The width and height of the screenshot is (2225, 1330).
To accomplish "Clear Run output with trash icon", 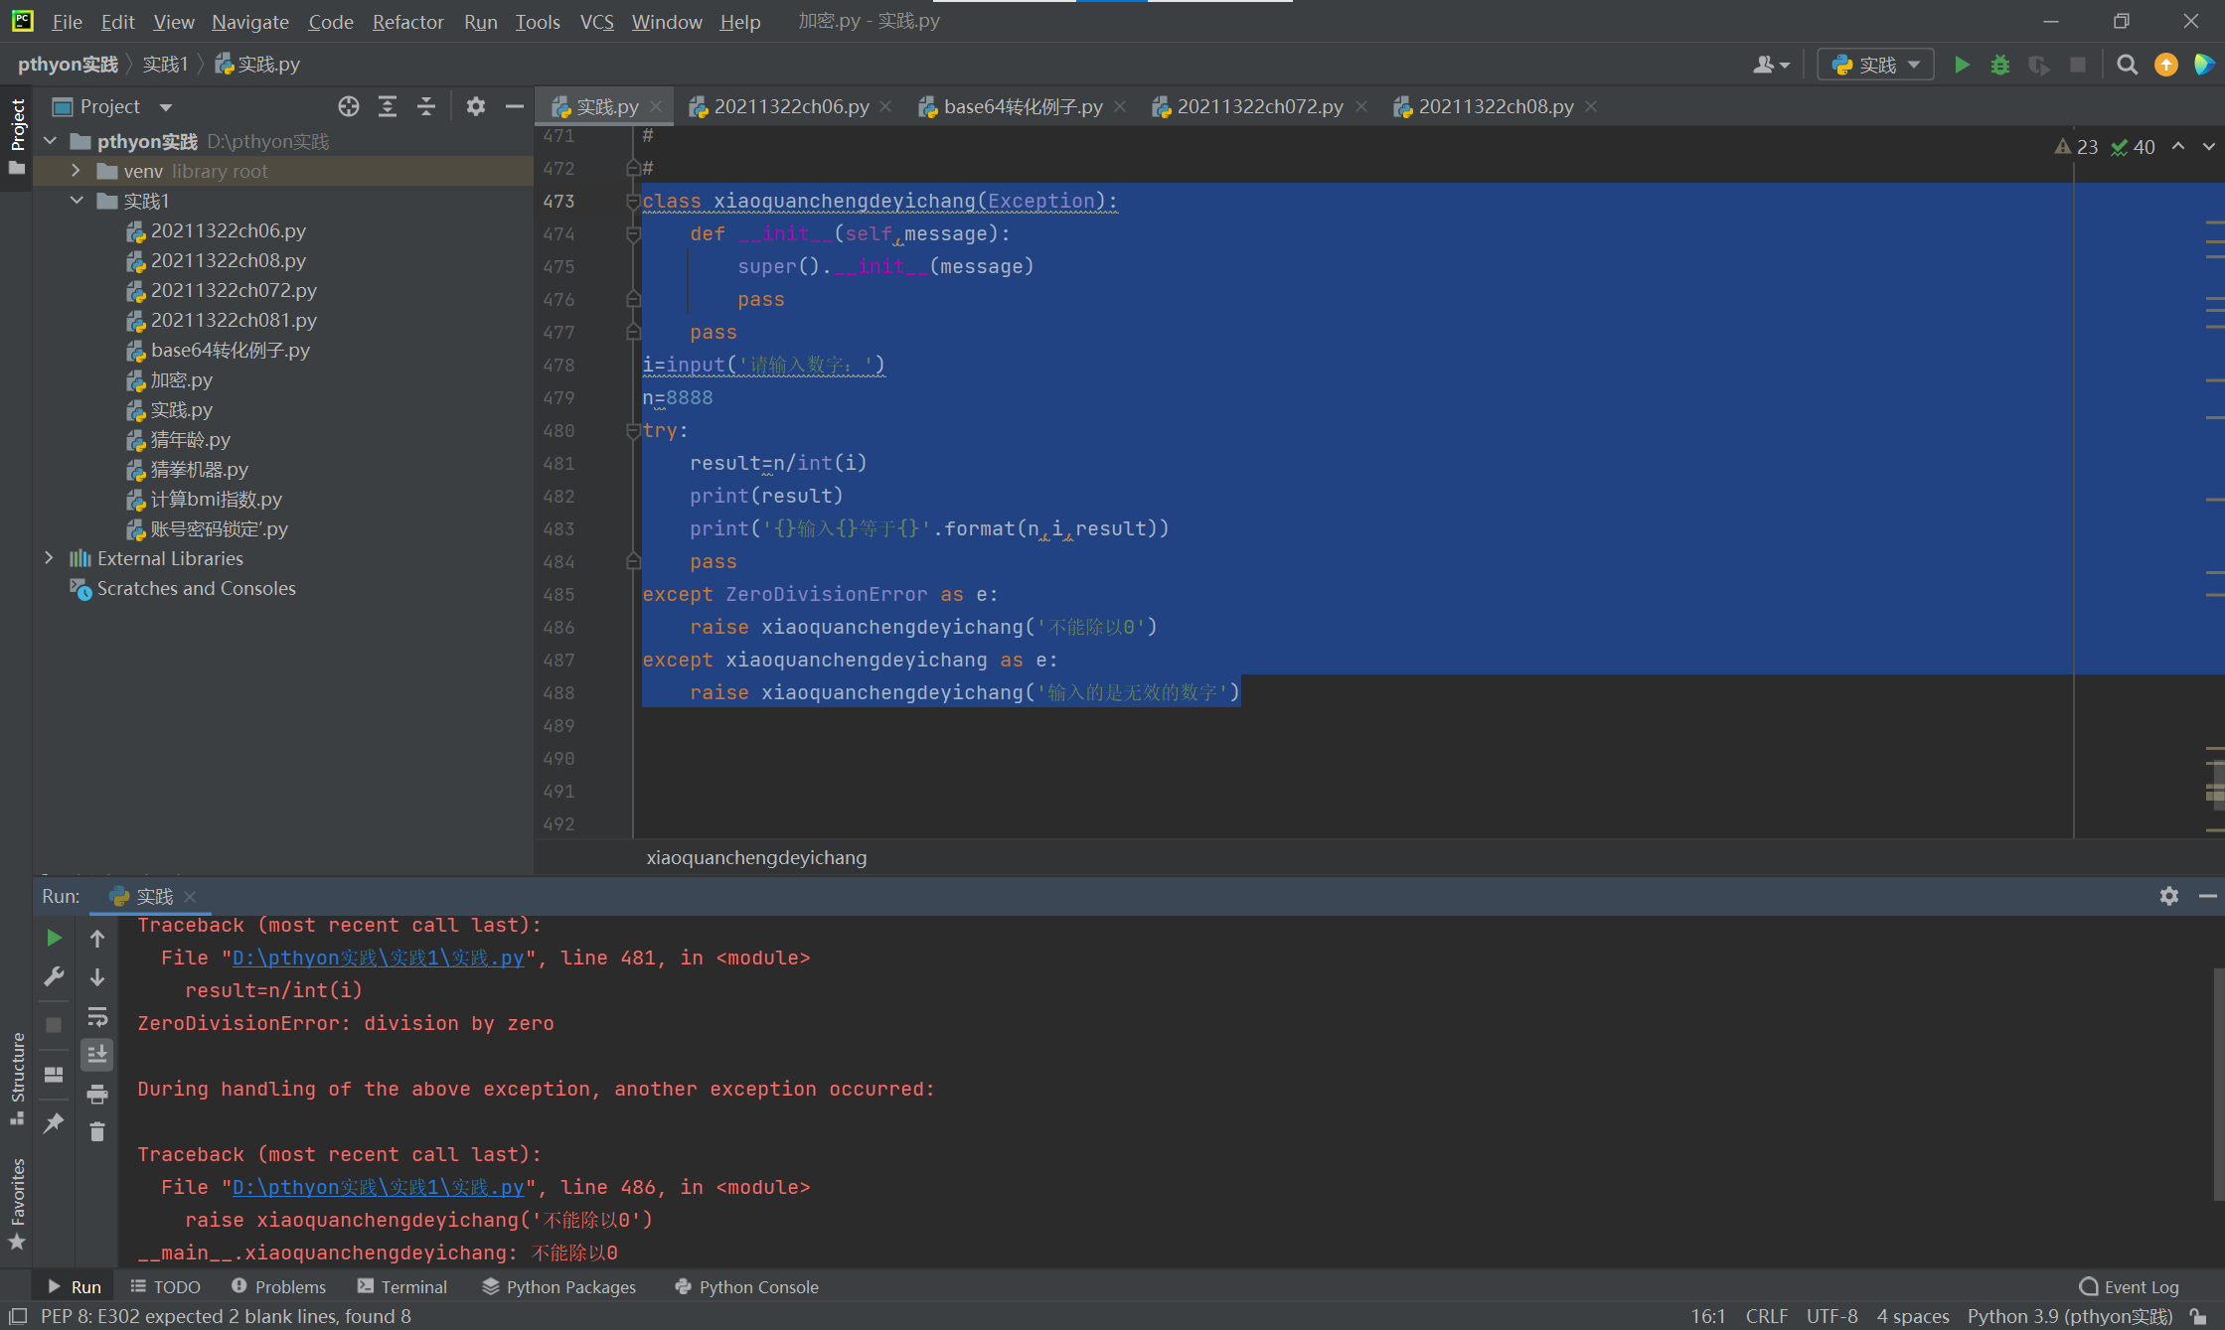I will (x=97, y=1131).
